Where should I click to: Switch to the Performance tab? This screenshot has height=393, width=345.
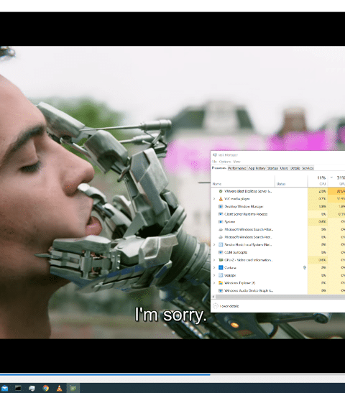[237, 168]
